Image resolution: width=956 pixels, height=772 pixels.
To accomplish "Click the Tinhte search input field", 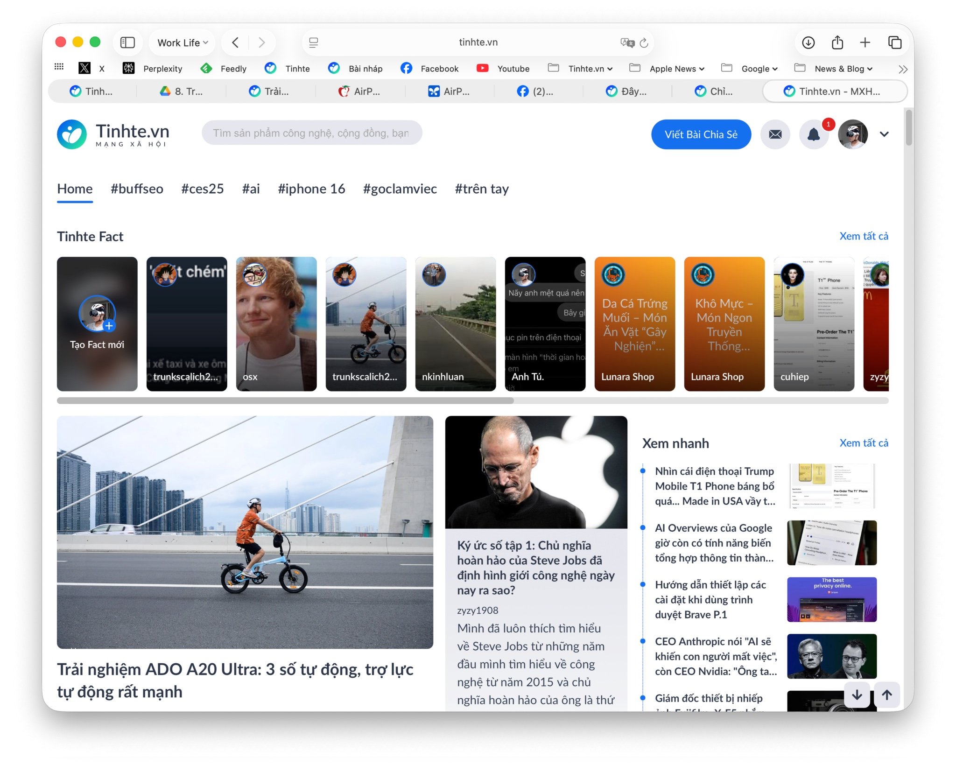I will point(311,133).
